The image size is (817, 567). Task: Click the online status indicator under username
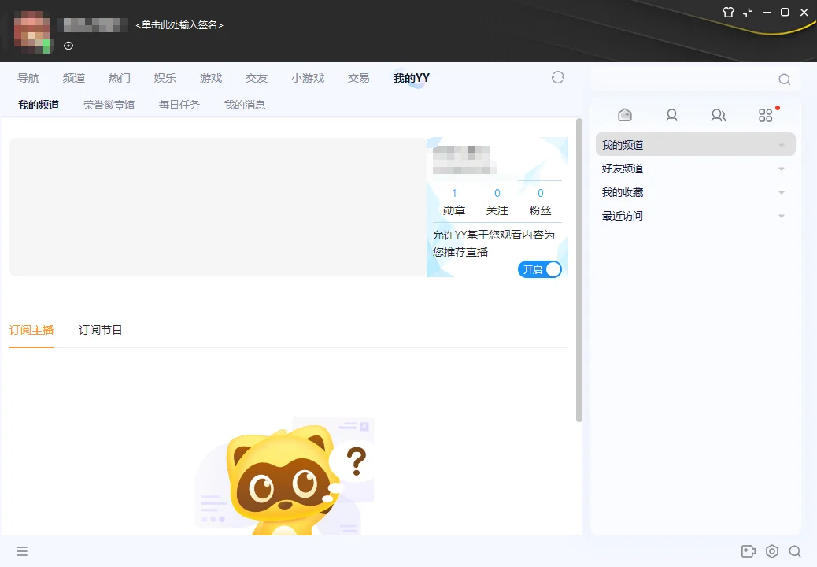tap(68, 46)
